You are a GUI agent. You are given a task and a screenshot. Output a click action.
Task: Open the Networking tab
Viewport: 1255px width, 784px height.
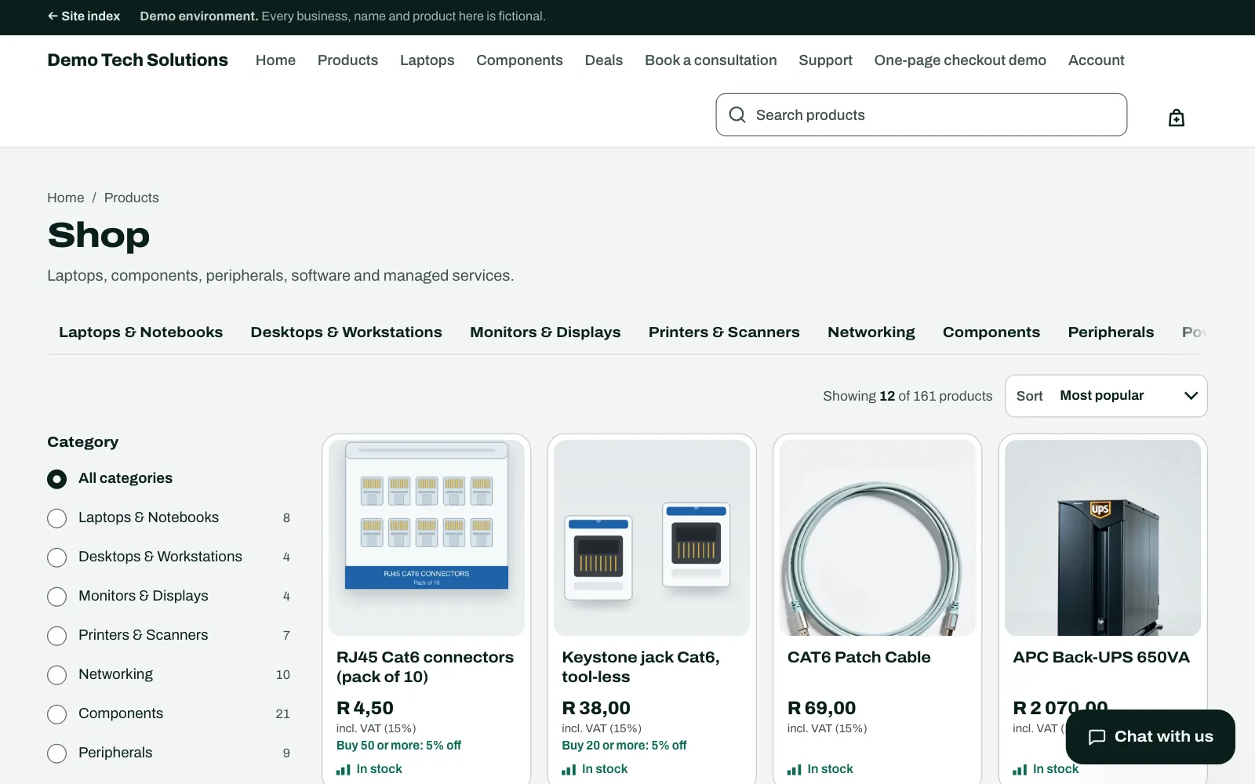pyautogui.click(x=871, y=332)
